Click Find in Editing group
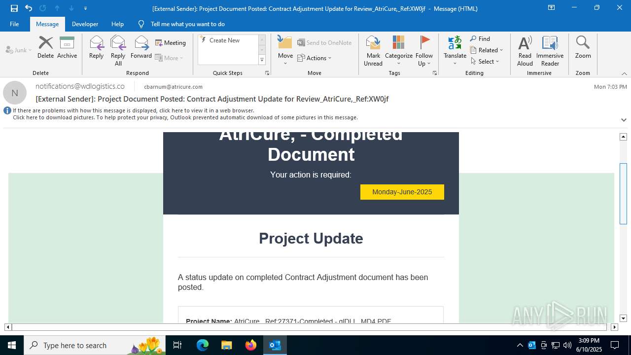The image size is (631, 355). coord(480,39)
